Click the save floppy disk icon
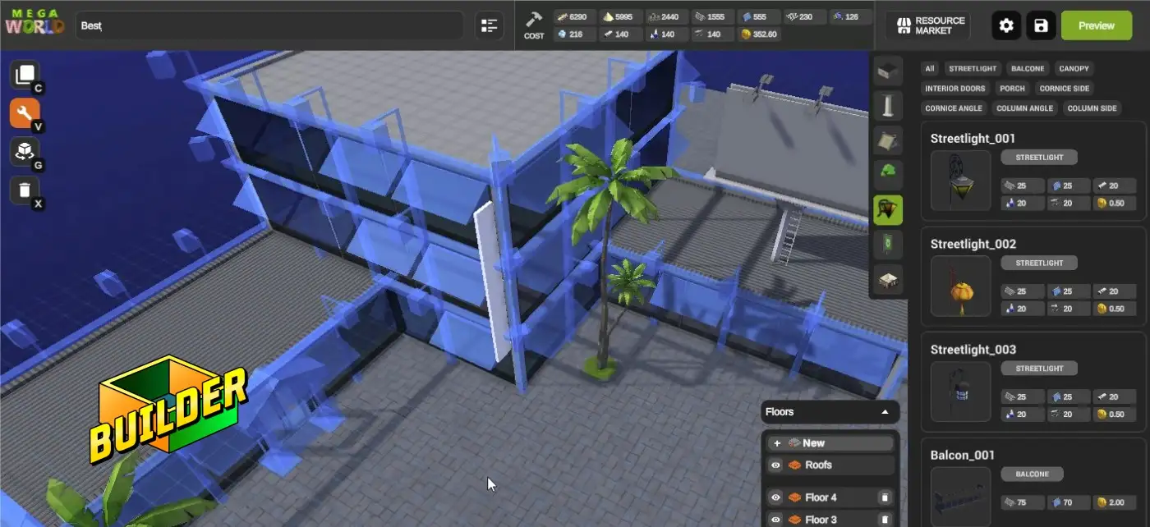The height and width of the screenshot is (527, 1150). [1041, 25]
